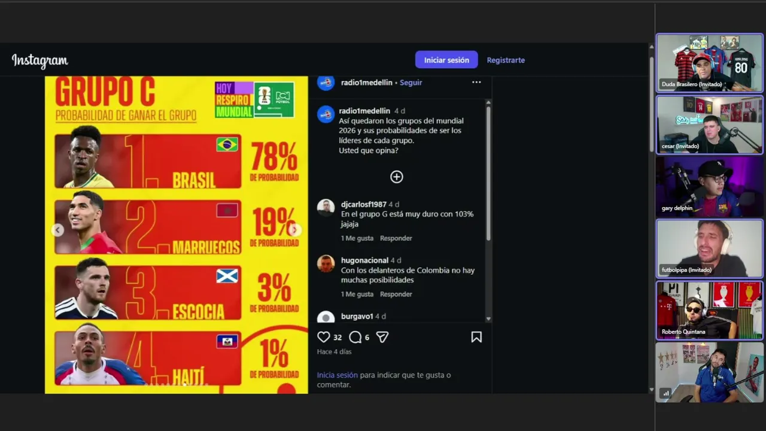
Task: Click the 32 likes count
Action: [338, 337]
